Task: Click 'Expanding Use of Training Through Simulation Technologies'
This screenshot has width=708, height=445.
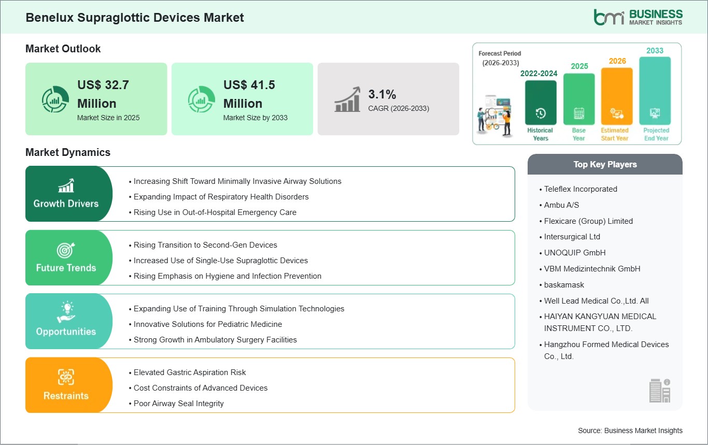Action: 239,309
